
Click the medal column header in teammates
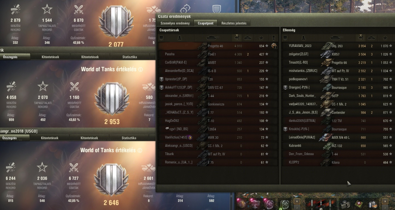(x=273, y=38)
